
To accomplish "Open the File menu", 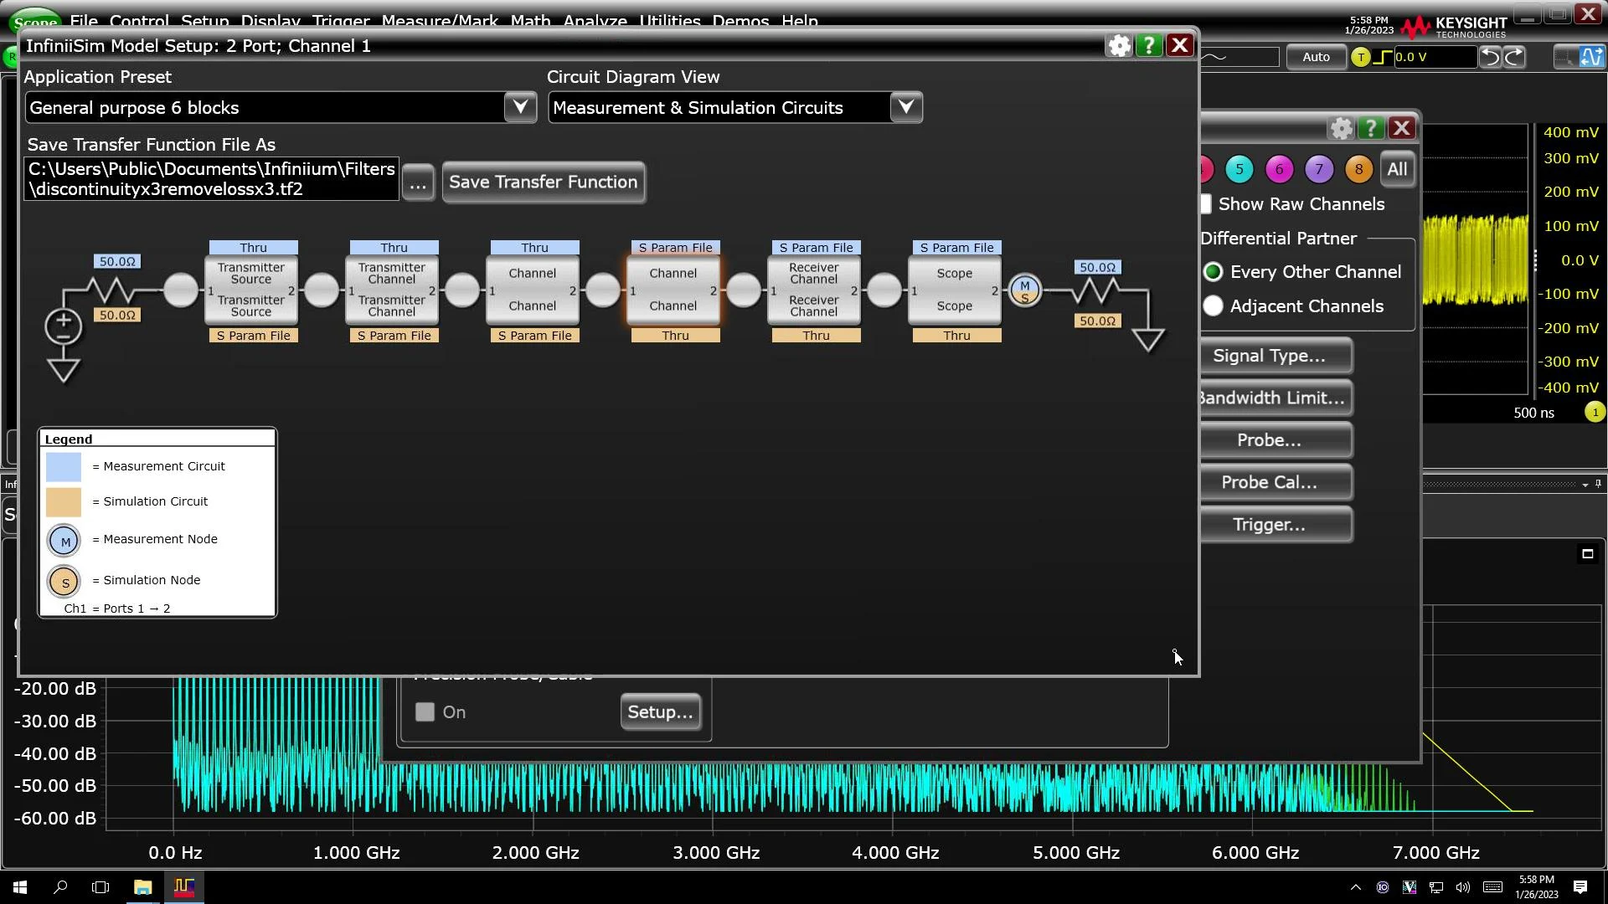I will pos(84,22).
